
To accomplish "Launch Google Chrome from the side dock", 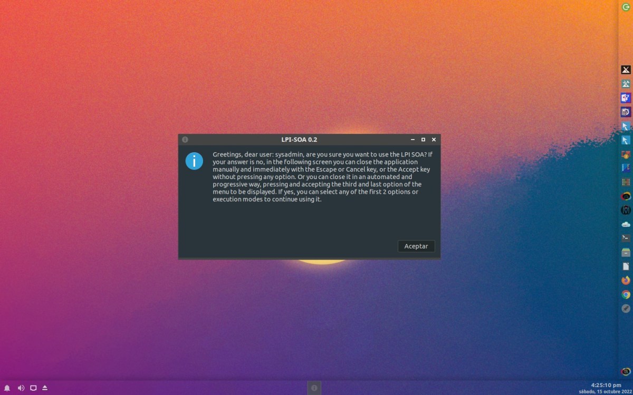I will 626,294.
